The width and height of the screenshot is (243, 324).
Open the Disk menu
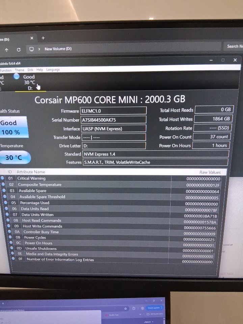point(30,70)
